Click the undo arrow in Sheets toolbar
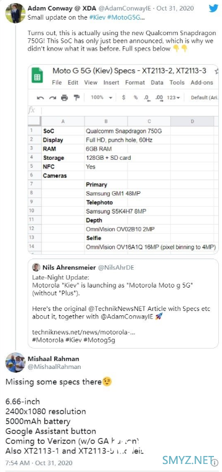 click(40, 97)
